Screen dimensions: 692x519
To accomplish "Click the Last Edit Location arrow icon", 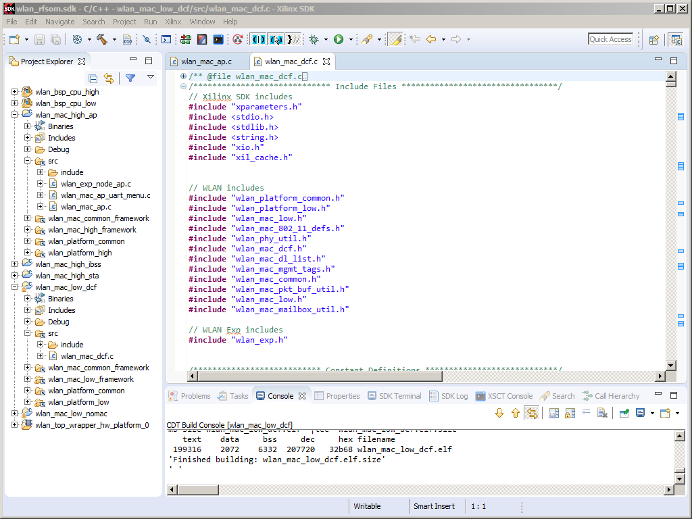I will tap(414, 39).
